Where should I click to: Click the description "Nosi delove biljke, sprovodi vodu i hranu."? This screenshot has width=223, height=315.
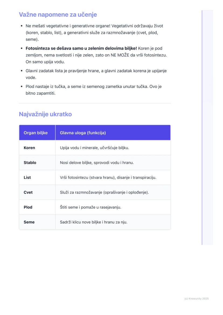click(97, 162)
